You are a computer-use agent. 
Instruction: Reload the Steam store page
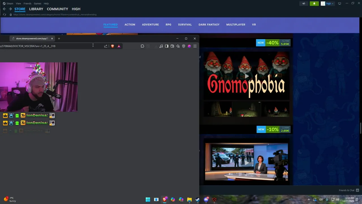coord(4,14)
